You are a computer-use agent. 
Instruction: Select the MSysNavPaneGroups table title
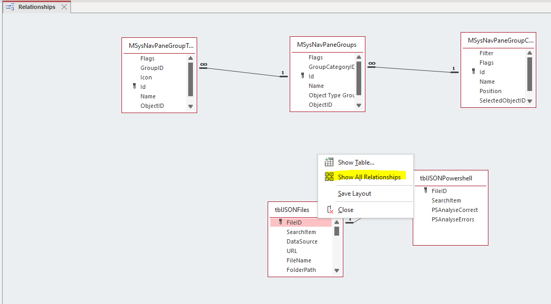click(x=327, y=45)
